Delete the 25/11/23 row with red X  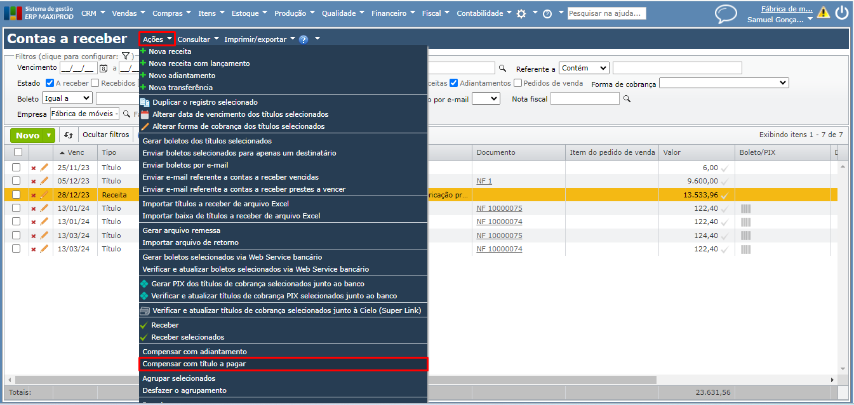point(34,168)
